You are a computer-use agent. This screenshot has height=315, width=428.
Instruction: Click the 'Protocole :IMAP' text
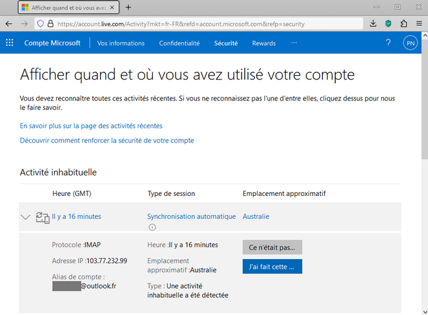click(x=76, y=245)
